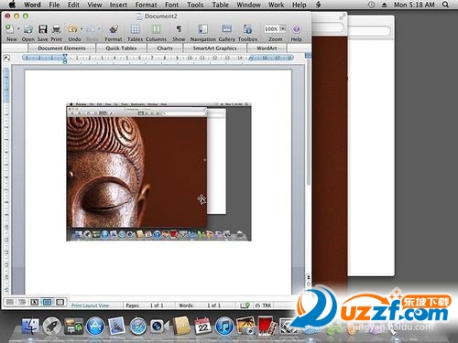The image size is (458, 343).
Task: Select the Format paintbrush icon
Action: pos(114,29)
